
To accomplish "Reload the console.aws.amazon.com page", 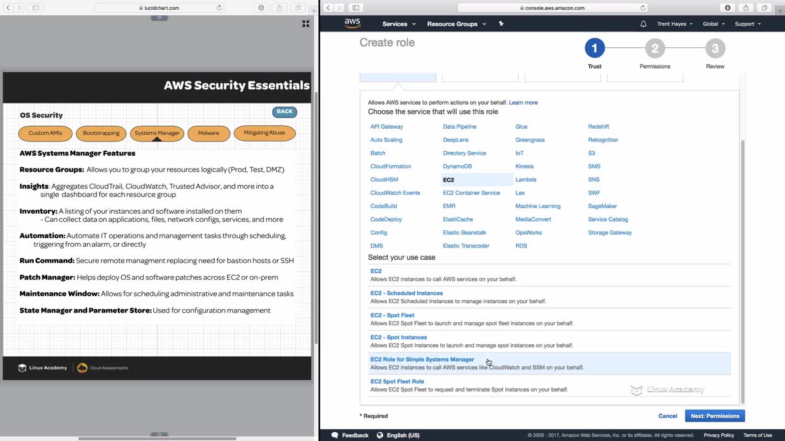I will [643, 8].
